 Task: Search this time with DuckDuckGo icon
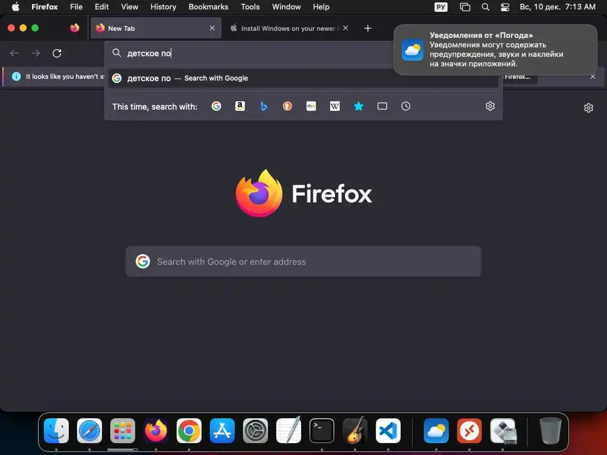coord(287,106)
